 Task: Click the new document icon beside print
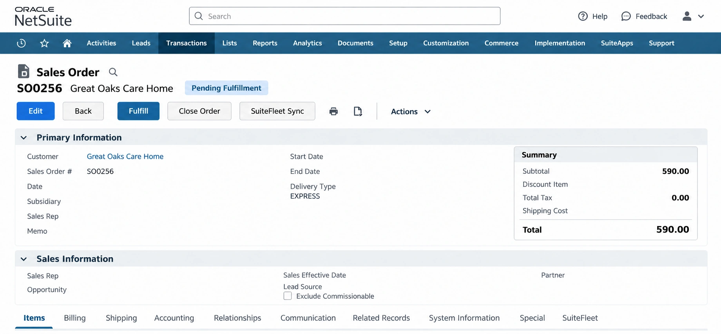pyautogui.click(x=358, y=111)
